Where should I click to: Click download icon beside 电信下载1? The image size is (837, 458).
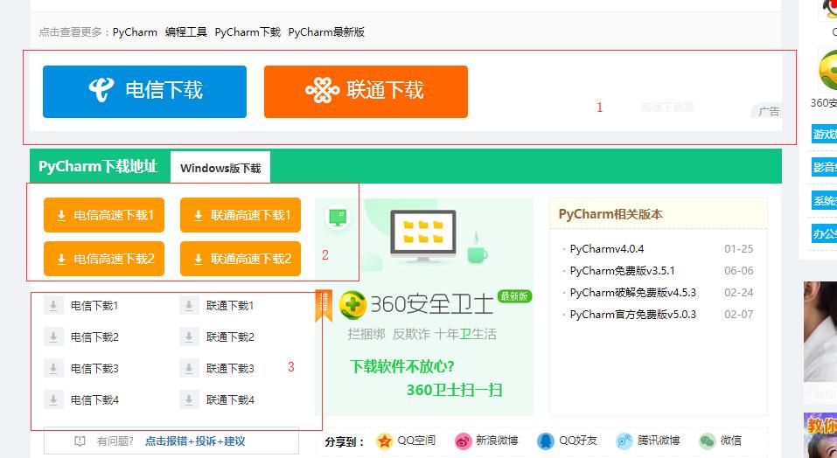coord(53,306)
